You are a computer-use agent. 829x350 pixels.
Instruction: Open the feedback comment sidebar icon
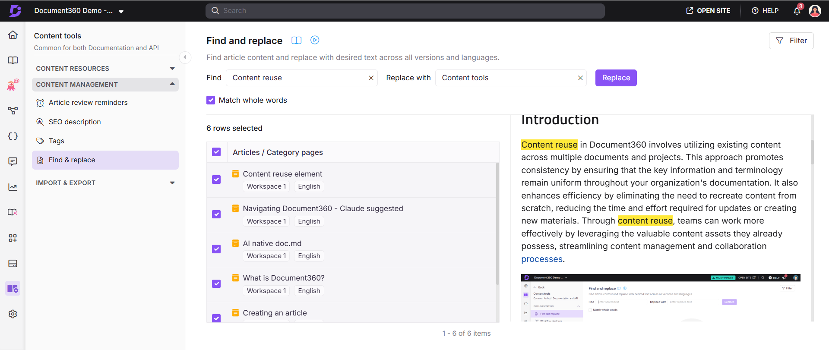pos(13,161)
